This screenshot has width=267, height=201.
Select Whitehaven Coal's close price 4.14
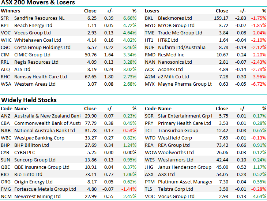[92, 40]
